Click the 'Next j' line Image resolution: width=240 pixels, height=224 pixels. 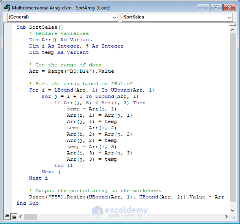(51, 172)
